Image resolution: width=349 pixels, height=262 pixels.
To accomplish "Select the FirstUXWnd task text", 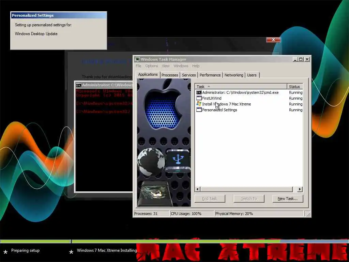I will (x=212, y=98).
